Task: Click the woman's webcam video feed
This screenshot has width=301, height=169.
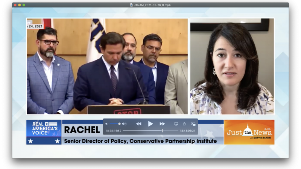Action: coord(232,66)
